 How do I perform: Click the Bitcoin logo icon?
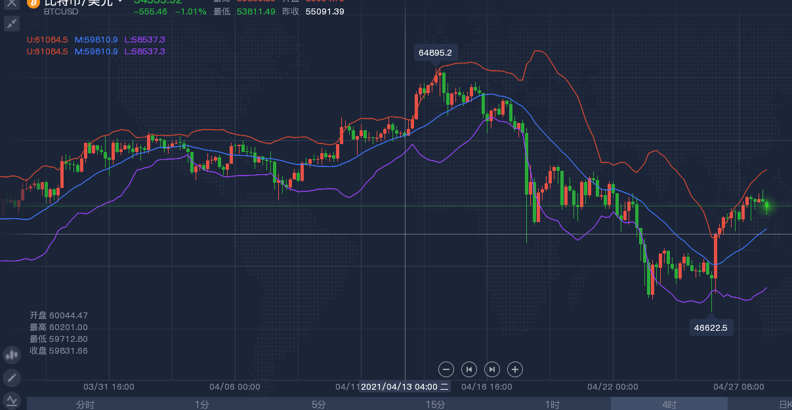pos(33,3)
